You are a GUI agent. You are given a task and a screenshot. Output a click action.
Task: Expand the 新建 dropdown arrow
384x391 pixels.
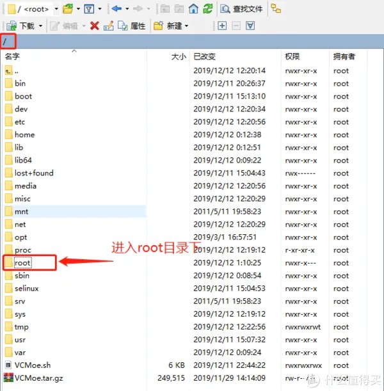coord(186,26)
